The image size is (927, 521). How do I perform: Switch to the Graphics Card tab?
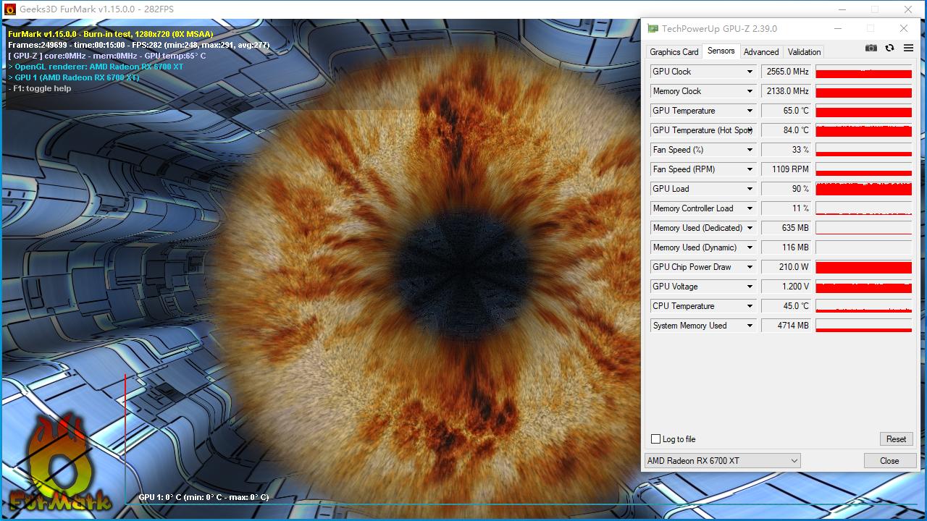click(674, 52)
